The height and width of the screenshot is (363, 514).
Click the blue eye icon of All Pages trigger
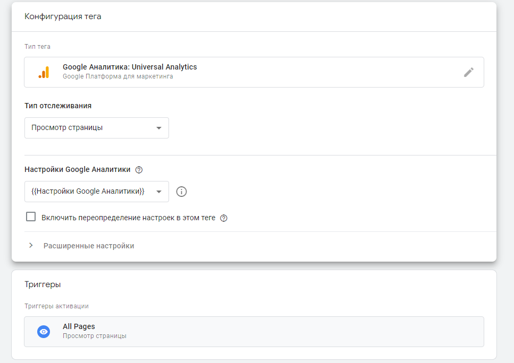[44, 332]
